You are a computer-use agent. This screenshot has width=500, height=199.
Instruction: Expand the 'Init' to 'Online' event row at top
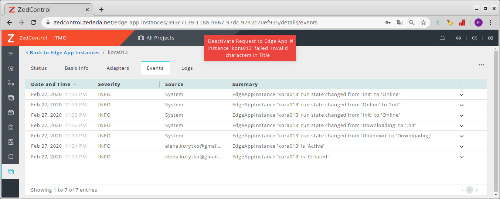click(461, 95)
